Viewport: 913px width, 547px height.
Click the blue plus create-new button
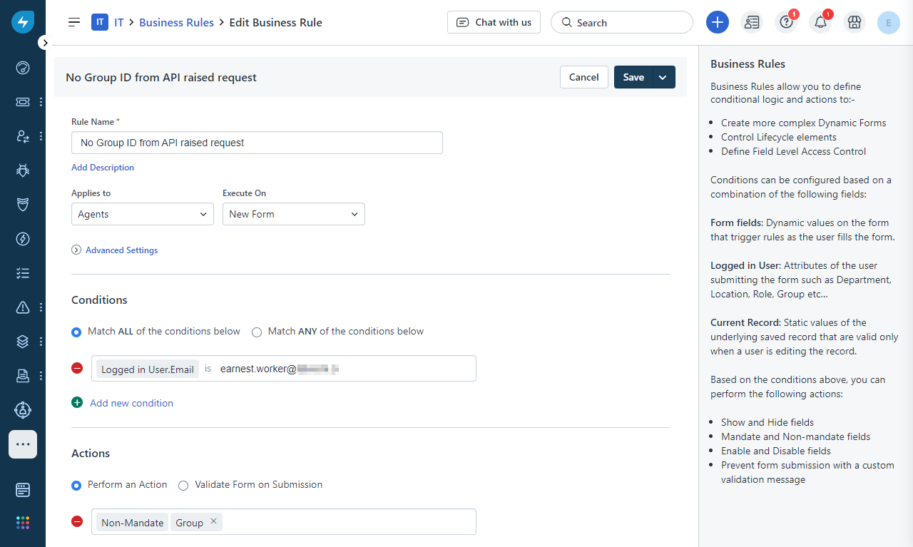pos(718,22)
